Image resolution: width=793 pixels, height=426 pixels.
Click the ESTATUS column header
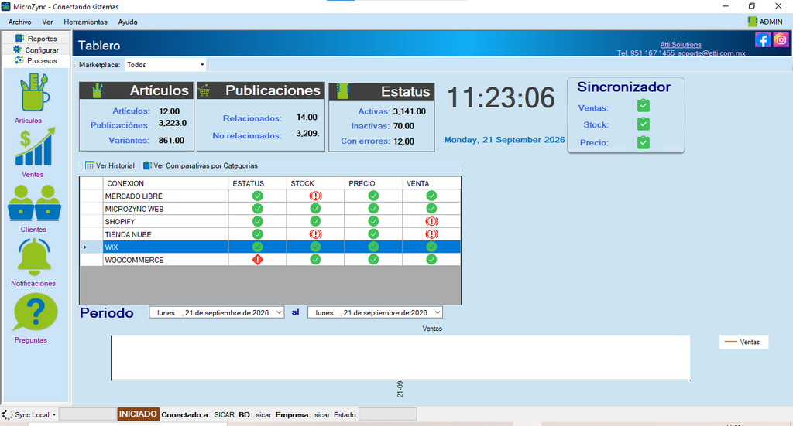(257, 183)
